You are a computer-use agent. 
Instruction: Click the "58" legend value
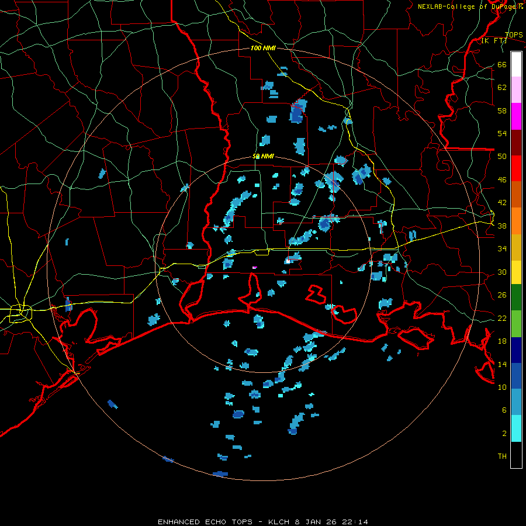coord(502,110)
